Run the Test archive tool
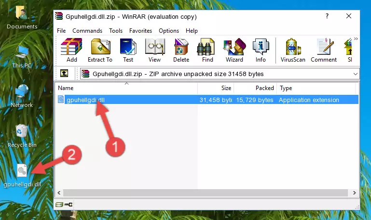The image size is (371, 220). 128,50
